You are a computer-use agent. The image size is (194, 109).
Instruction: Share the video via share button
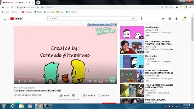(x=89, y=96)
